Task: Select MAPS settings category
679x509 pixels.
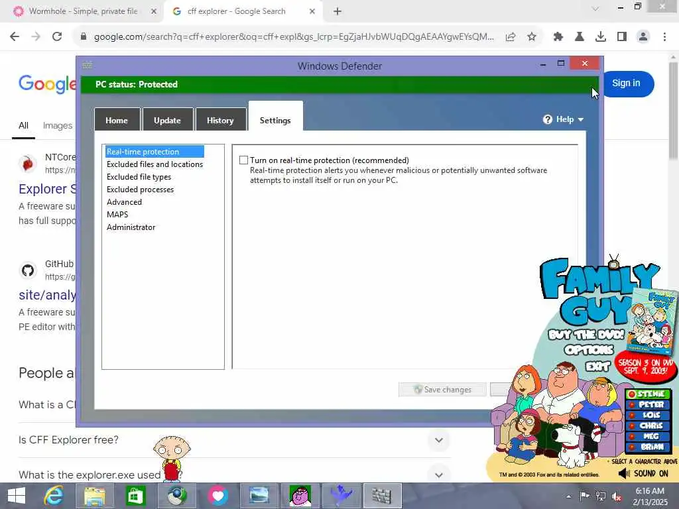Action: 117,214
